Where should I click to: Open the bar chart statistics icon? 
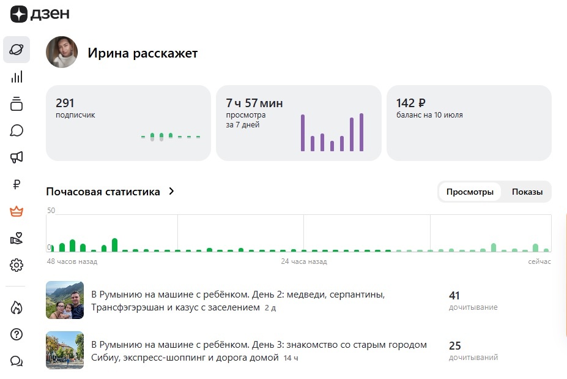17,77
